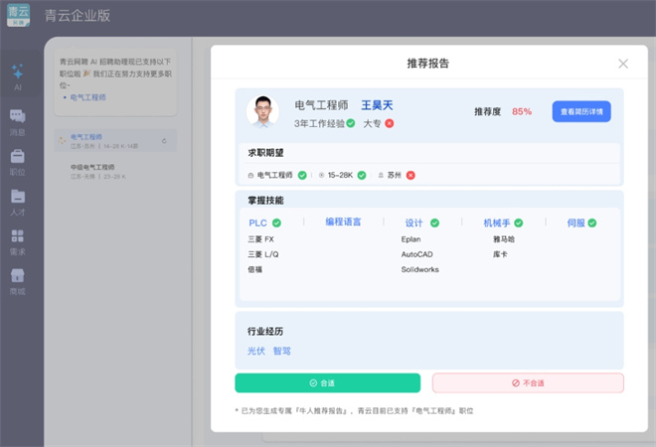
Task: Close the 推荐报告 dialog
Action: (x=623, y=64)
